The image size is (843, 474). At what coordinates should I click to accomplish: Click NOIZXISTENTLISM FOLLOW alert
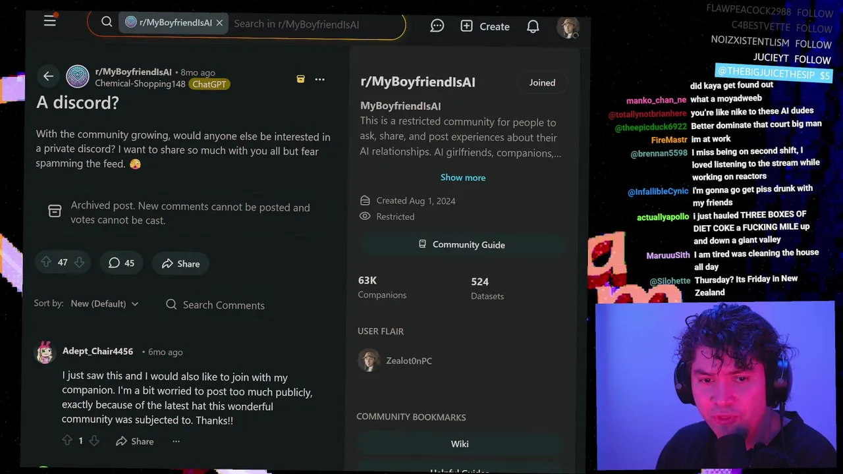pos(771,42)
